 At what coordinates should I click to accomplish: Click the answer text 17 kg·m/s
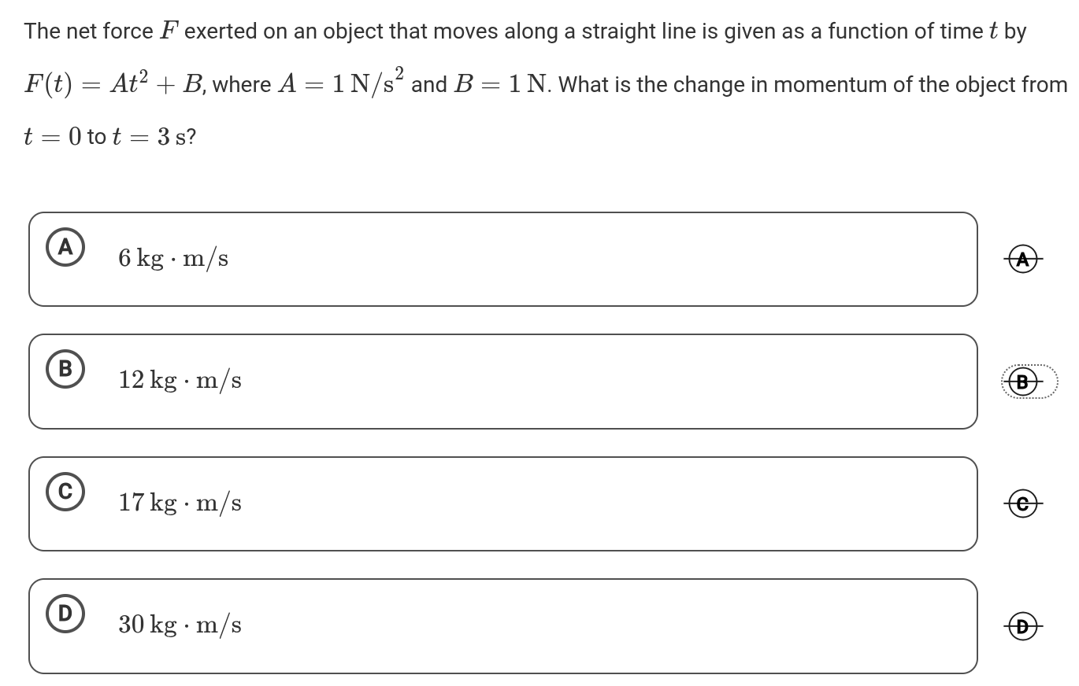(x=180, y=503)
